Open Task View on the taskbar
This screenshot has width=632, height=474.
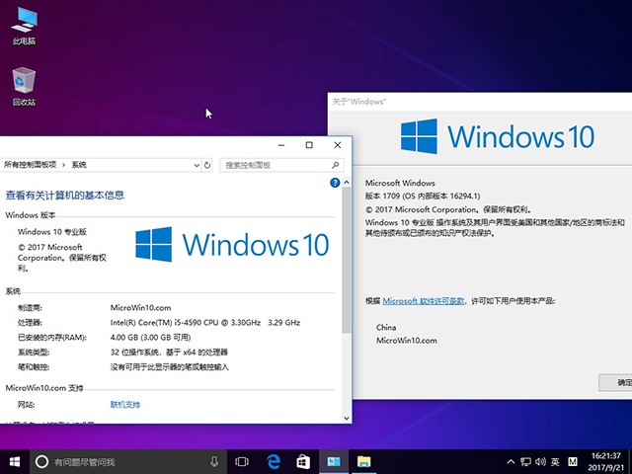pos(242,461)
